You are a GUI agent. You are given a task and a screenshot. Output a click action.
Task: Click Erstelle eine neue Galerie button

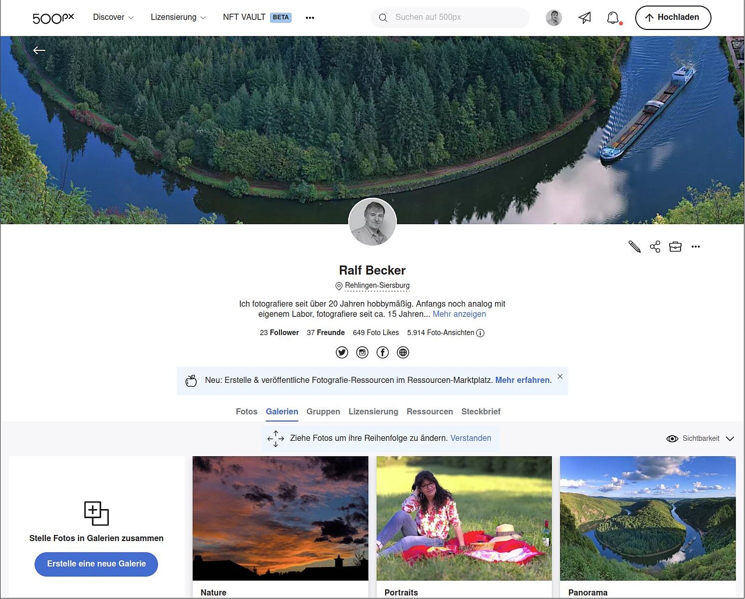[x=96, y=564]
